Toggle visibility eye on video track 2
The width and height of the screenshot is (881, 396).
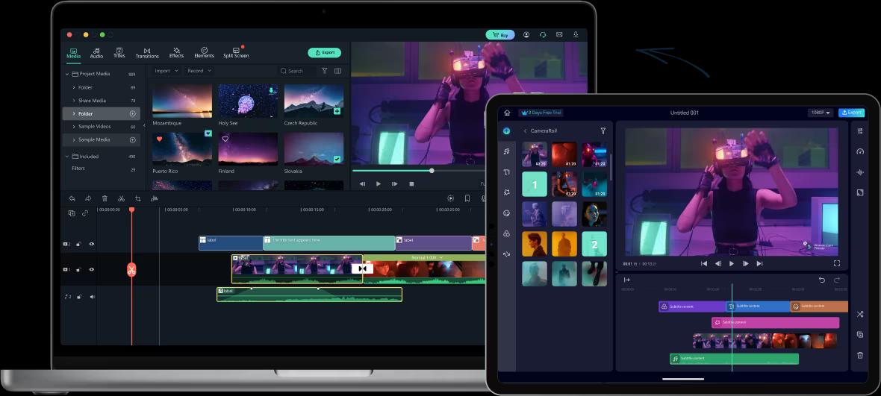[x=92, y=244]
